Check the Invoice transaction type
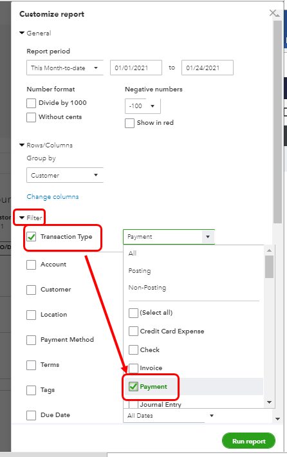Screen dimensions: 287x457 coord(133,368)
